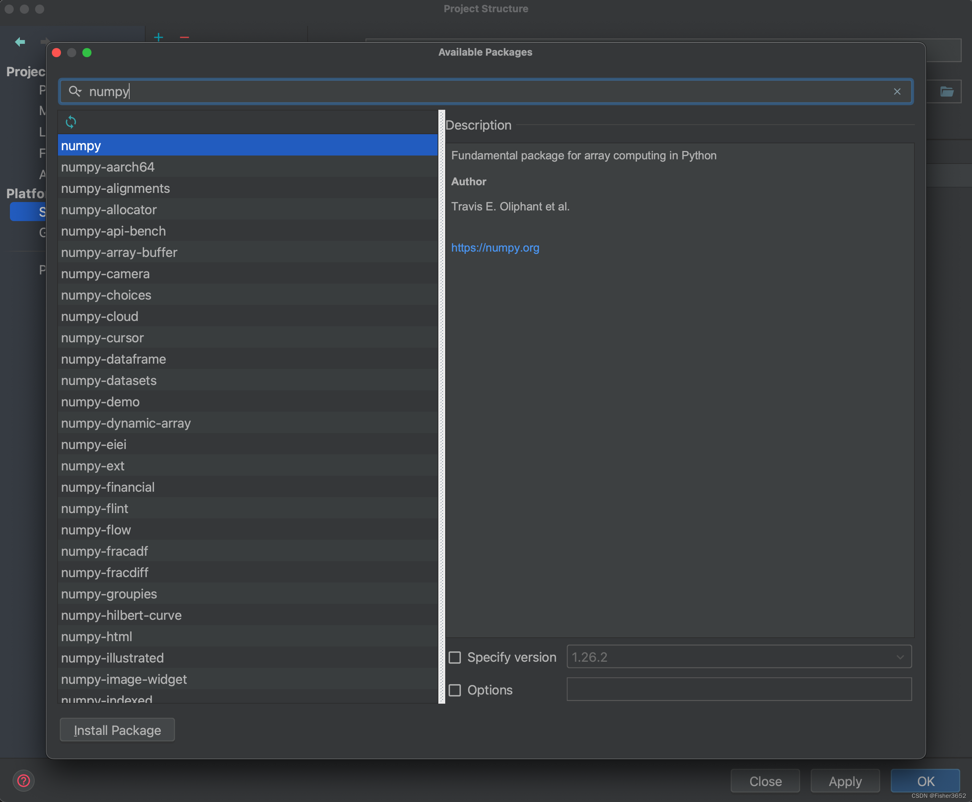Viewport: 972px width, 802px height.
Task: Click the search magnifier icon
Action: click(x=75, y=91)
